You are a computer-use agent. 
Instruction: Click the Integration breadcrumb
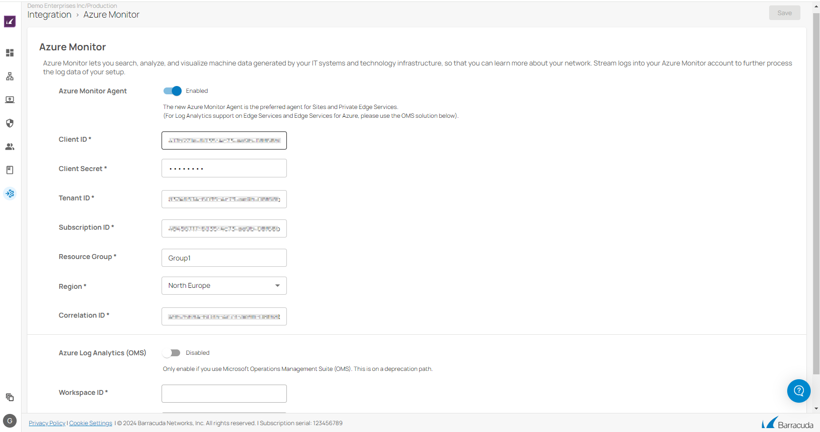click(x=49, y=15)
